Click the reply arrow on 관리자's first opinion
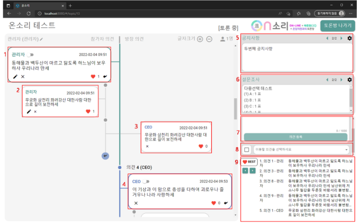The height and width of the screenshot is (223, 357). point(105,77)
